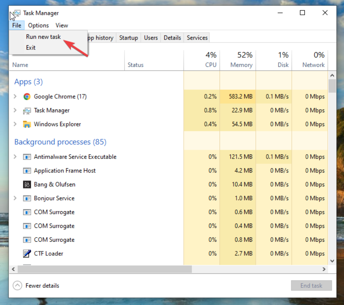Sort processes by CPU column
The image size is (344, 305).
pos(202,60)
